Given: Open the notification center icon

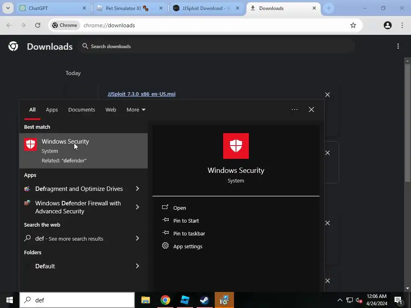Looking at the screenshot, I should pos(399,300).
